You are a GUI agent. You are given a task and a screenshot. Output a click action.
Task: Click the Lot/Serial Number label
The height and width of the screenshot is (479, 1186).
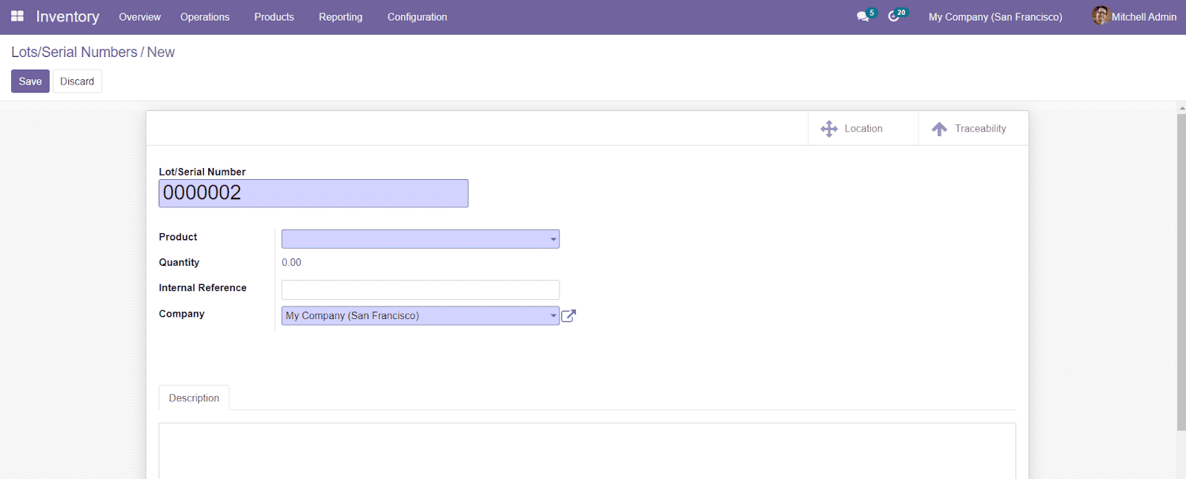click(202, 172)
